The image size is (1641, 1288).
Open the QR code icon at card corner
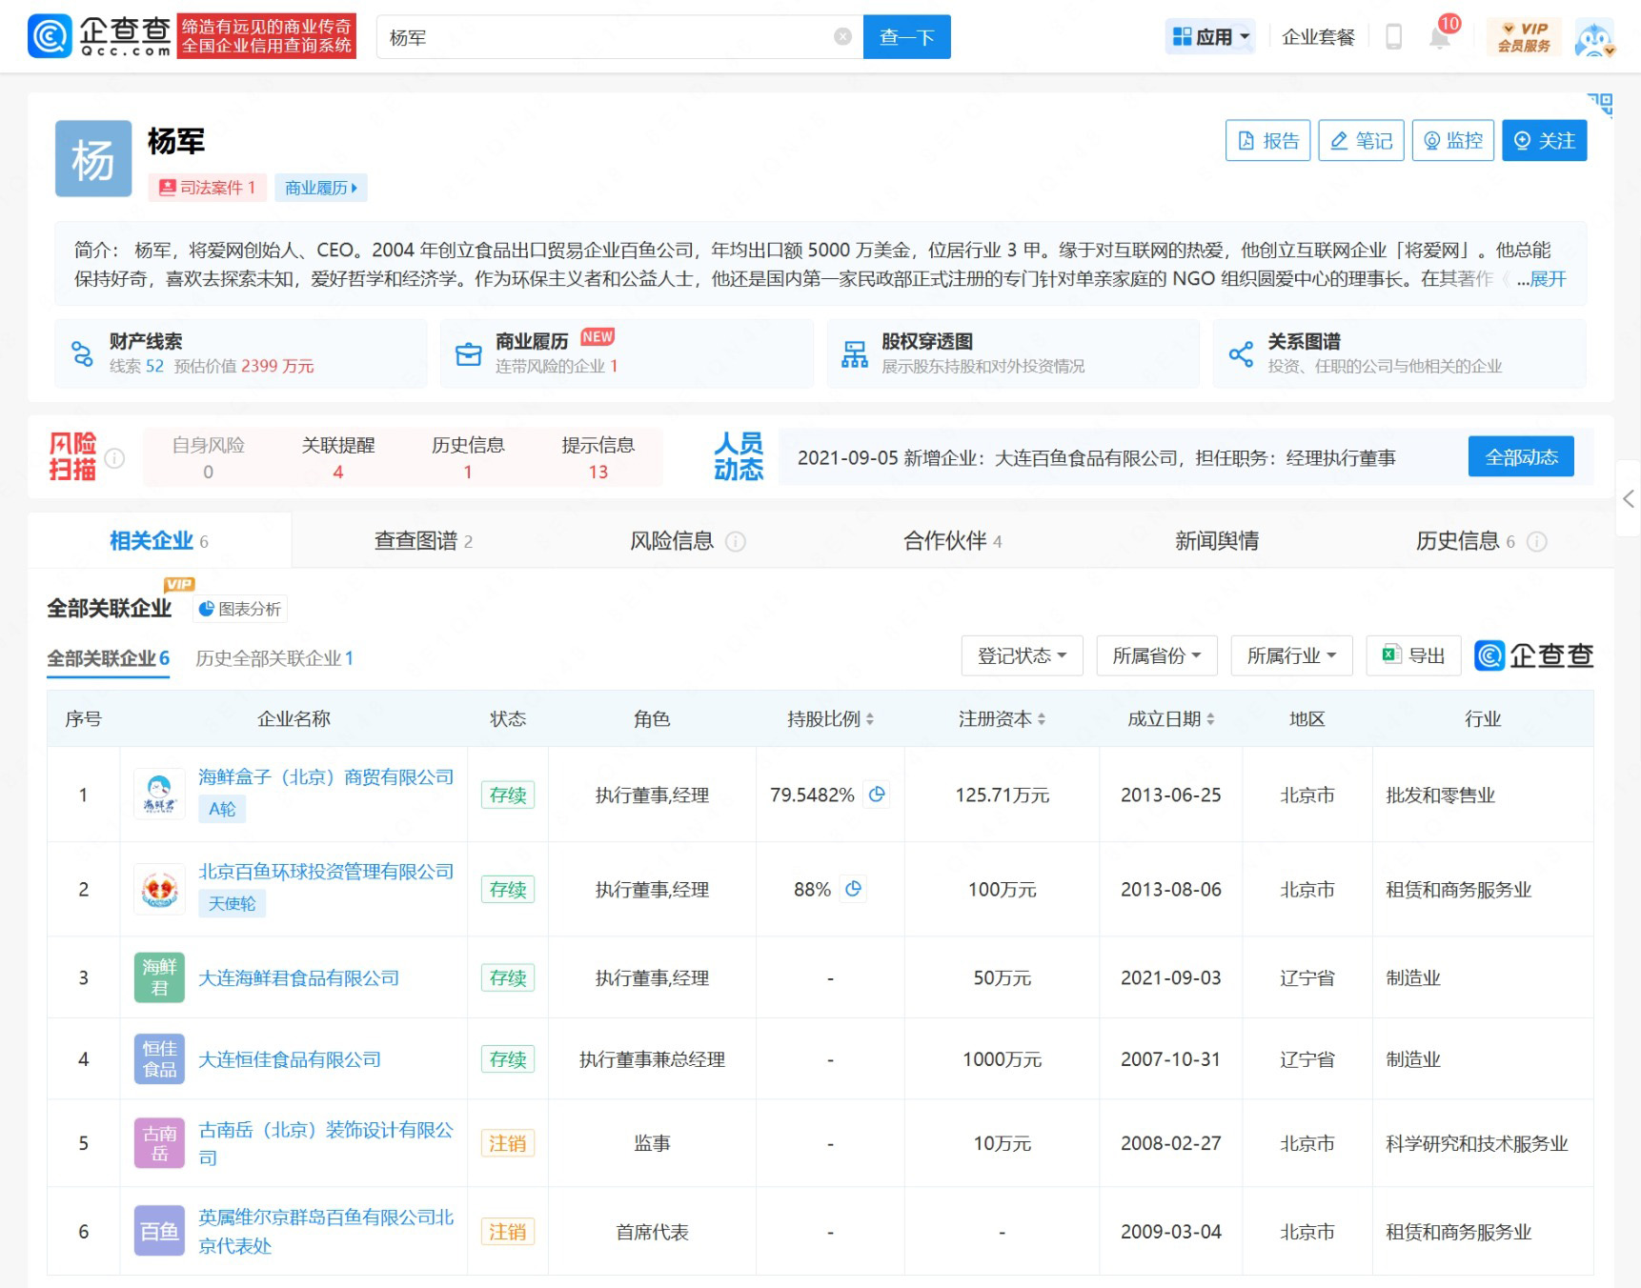click(x=1600, y=104)
